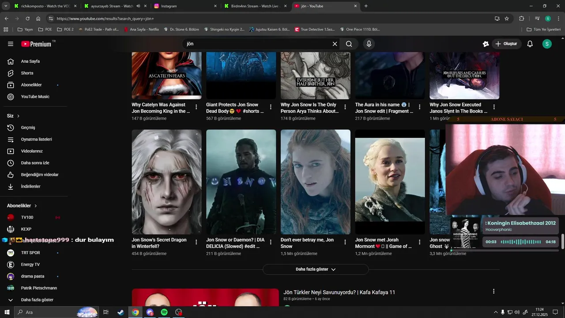This screenshot has width=565, height=318.
Task: Open the drama pasta channel
Action: pyautogui.click(x=34, y=276)
